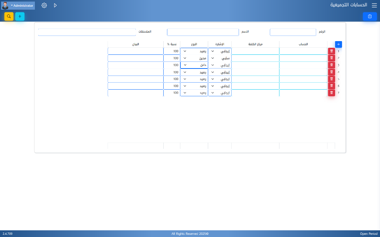This screenshot has width=380, height=237.
Task: Click into the الملاحظات notes field
Action: click(x=87, y=32)
